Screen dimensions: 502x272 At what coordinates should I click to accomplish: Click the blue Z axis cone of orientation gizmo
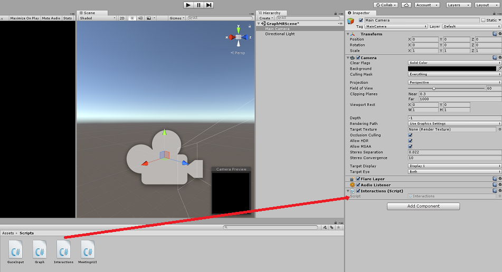244,37
